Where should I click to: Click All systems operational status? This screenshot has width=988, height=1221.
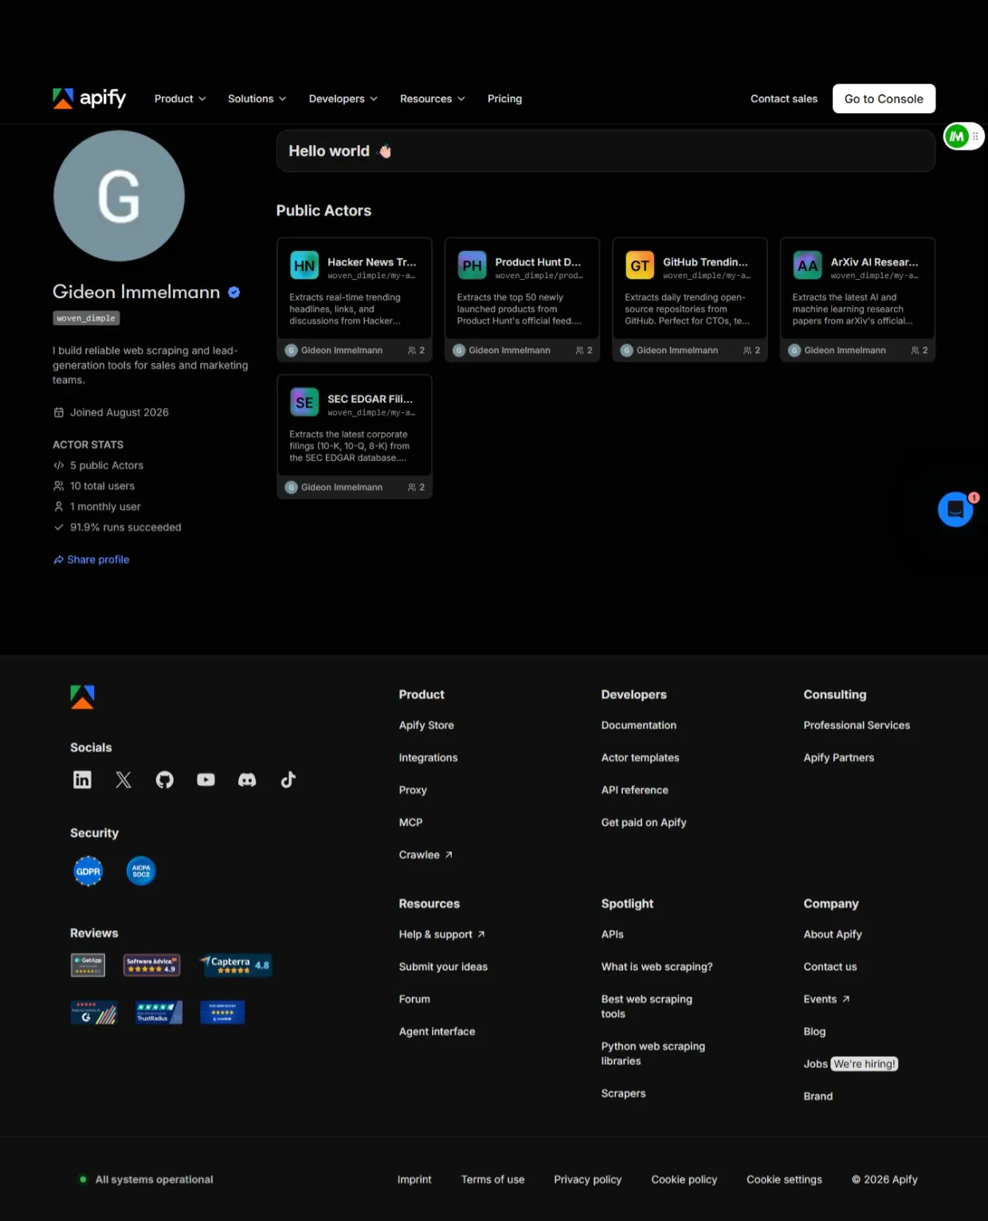(147, 1180)
